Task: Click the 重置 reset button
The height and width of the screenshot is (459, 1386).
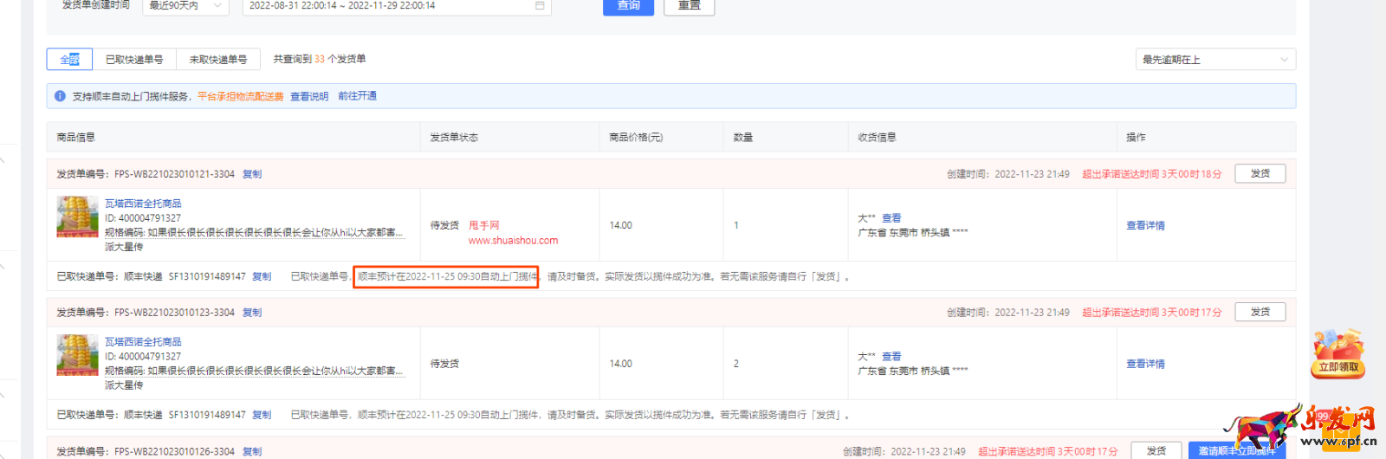Action: (x=689, y=5)
